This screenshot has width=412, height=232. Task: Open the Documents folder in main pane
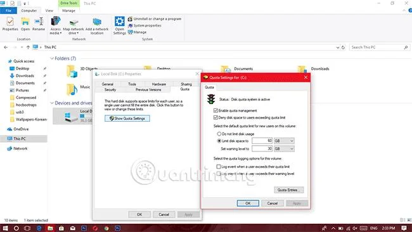coord(226,69)
